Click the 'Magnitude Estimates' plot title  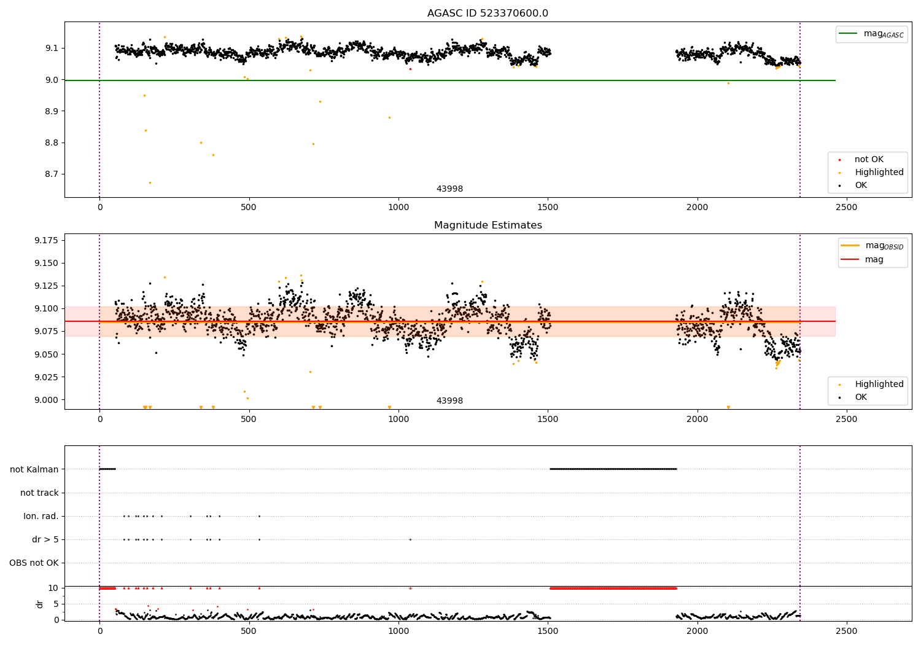pos(488,225)
